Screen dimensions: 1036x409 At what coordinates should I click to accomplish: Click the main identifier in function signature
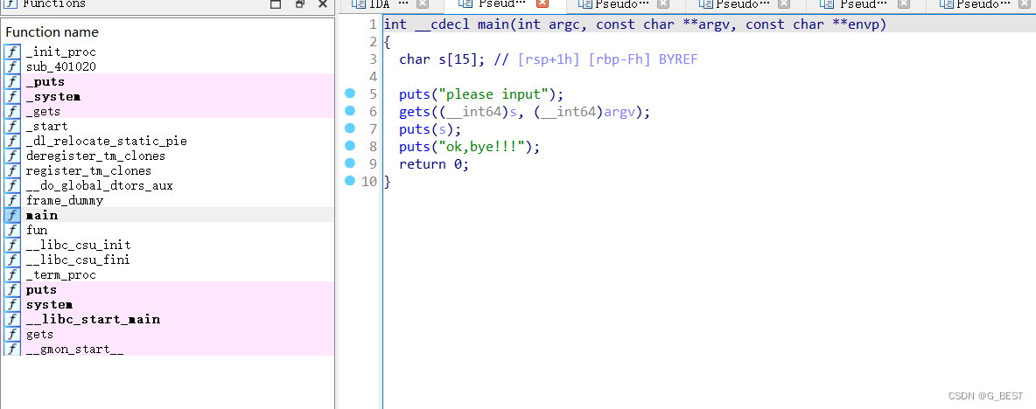point(493,24)
